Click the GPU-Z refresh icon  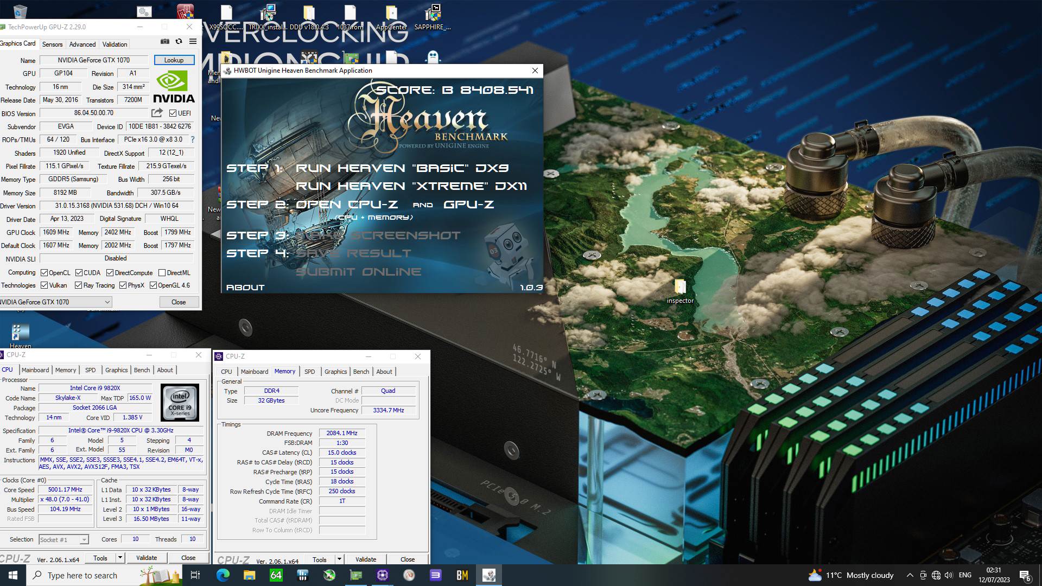click(179, 42)
